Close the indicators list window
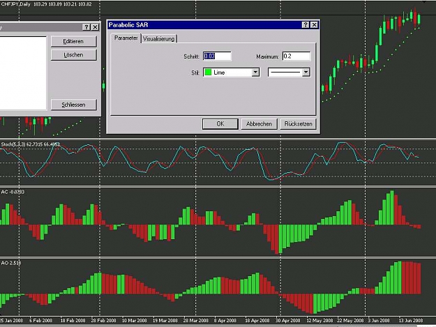The width and height of the screenshot is (436, 327). pyautogui.click(x=95, y=27)
